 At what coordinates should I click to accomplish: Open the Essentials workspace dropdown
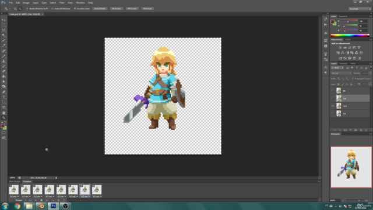pos(360,9)
